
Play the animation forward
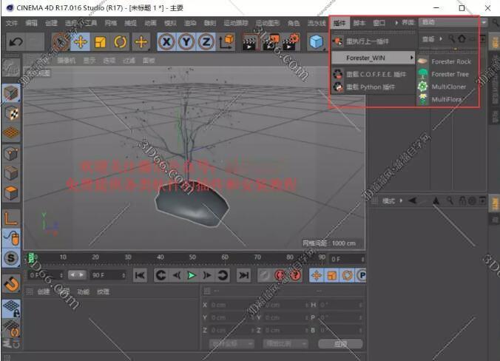click(x=192, y=275)
